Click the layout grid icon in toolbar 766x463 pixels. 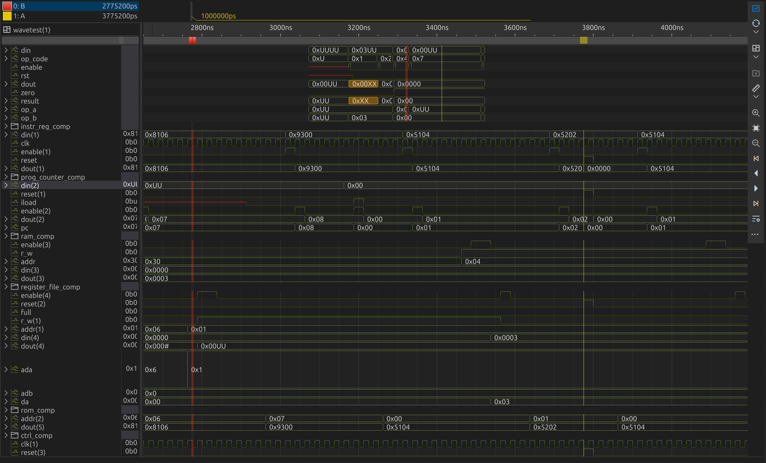756,48
